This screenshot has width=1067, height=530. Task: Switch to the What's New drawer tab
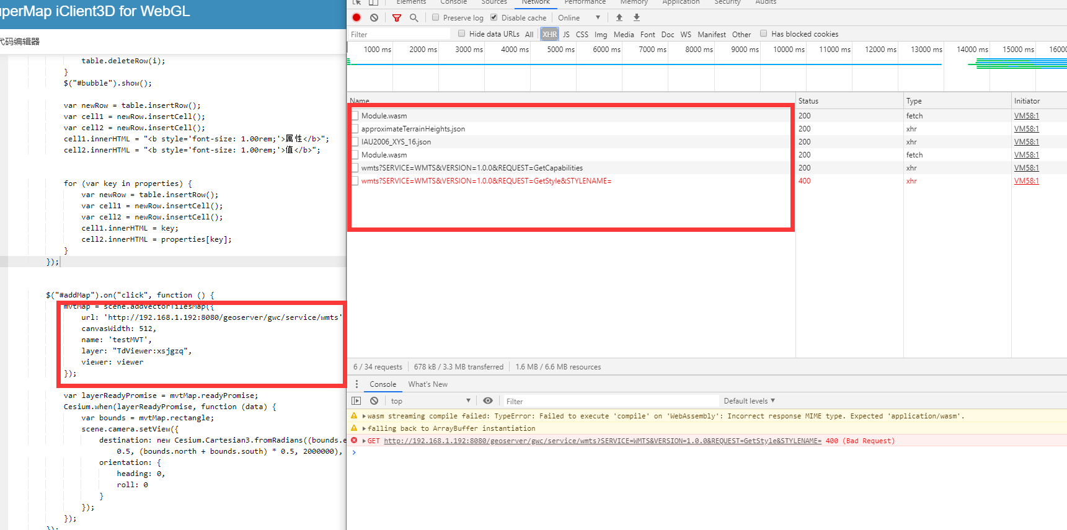click(x=428, y=384)
